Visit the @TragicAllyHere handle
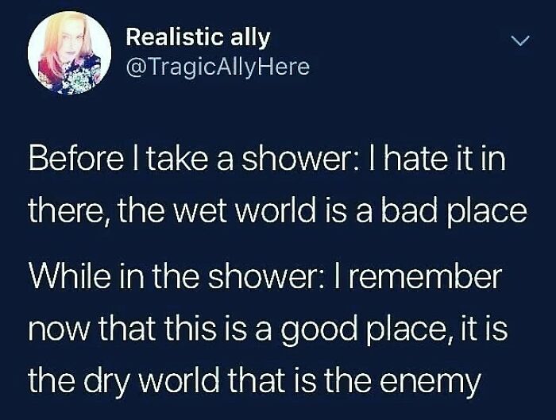The image size is (556, 420). (218, 67)
